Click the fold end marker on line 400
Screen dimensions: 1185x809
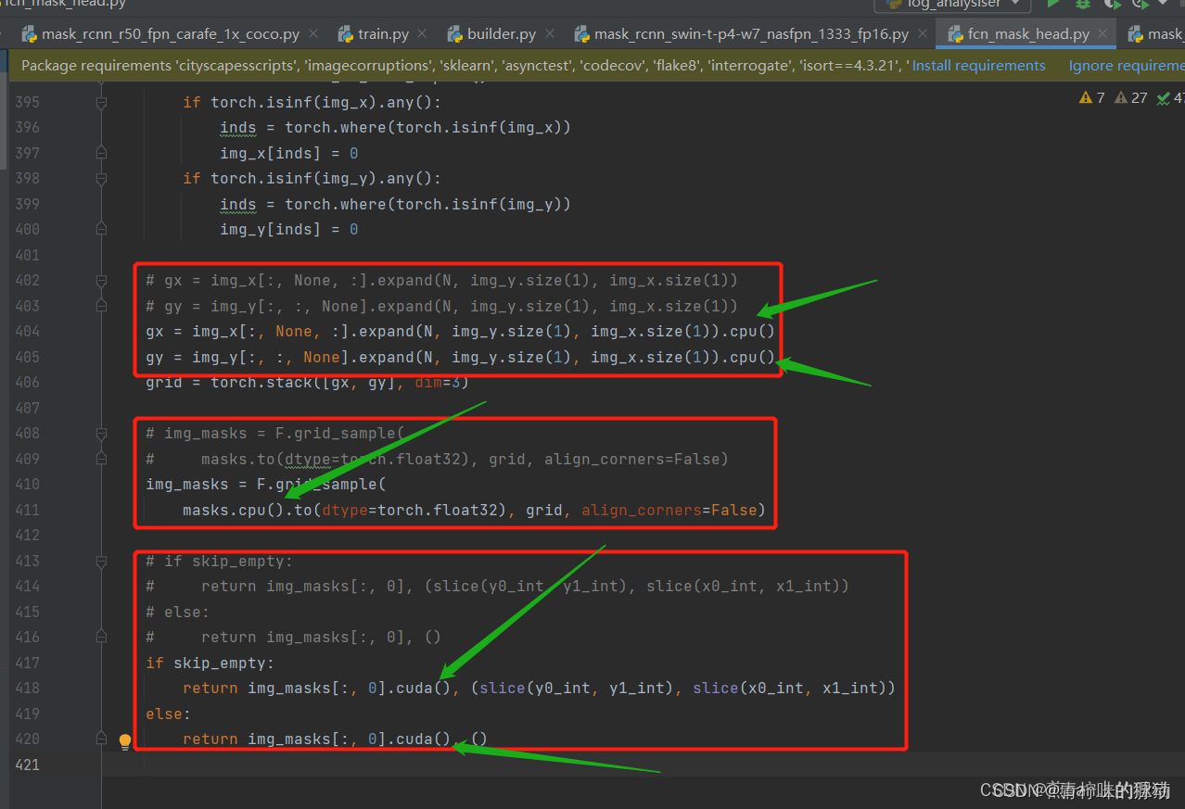[x=102, y=229]
